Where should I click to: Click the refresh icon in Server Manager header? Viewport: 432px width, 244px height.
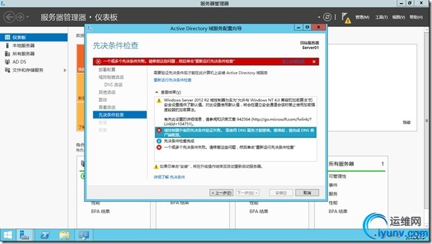click(x=327, y=17)
